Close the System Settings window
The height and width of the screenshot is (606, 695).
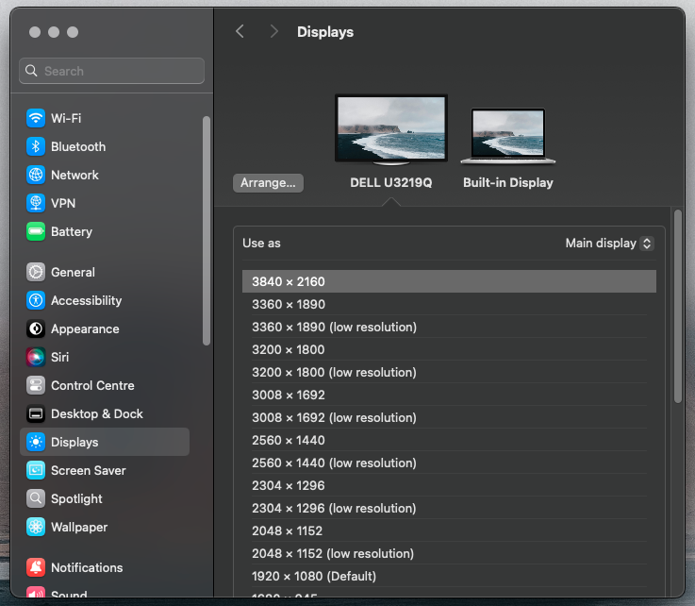[35, 32]
